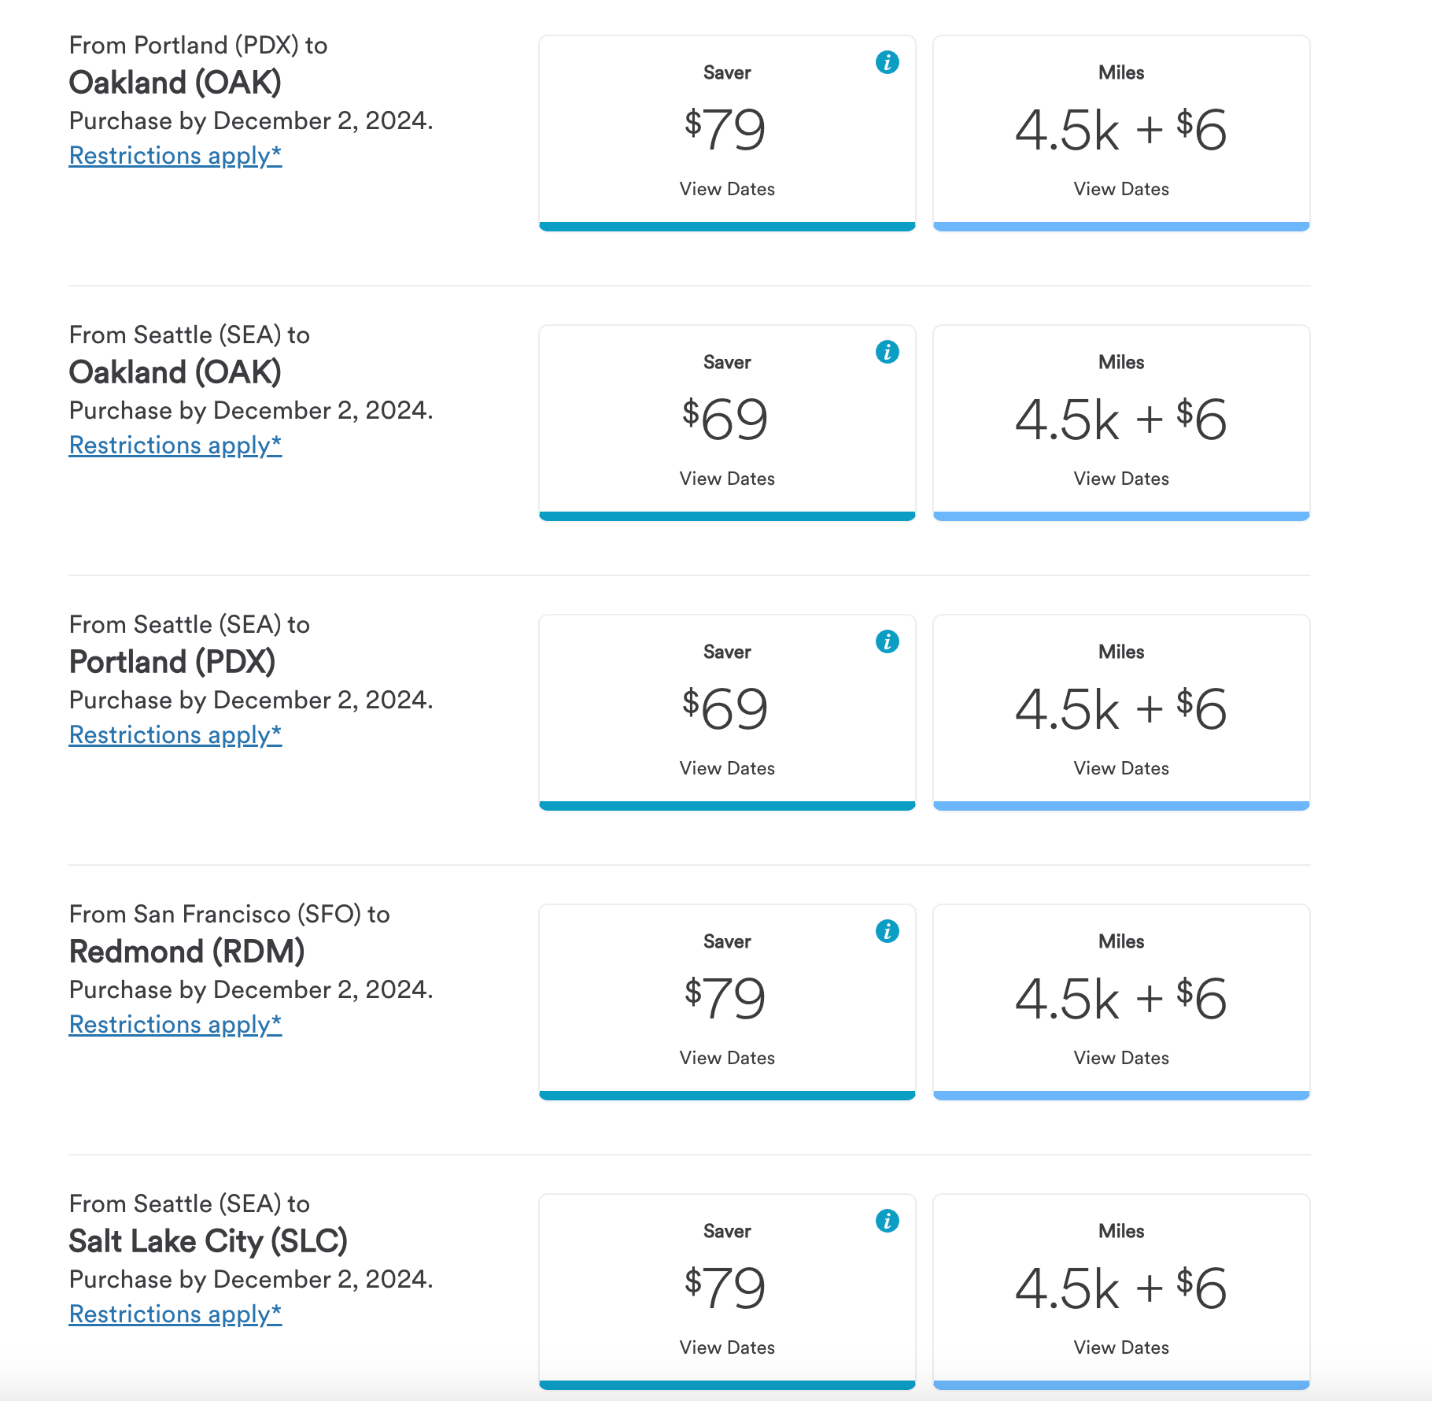Image resolution: width=1432 pixels, height=1401 pixels.
Task: Choose Miles fare for San Francisco to Redmond
Action: tap(1121, 1001)
